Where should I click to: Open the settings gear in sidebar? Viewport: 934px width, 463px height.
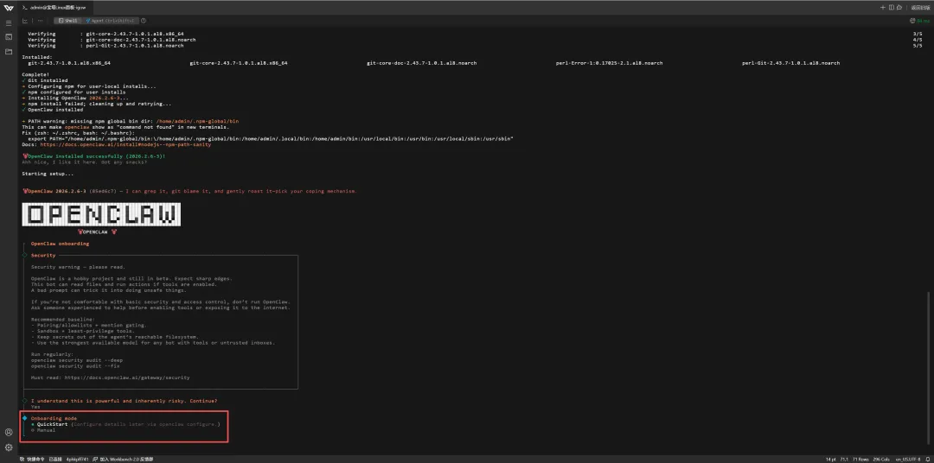[x=9, y=447]
